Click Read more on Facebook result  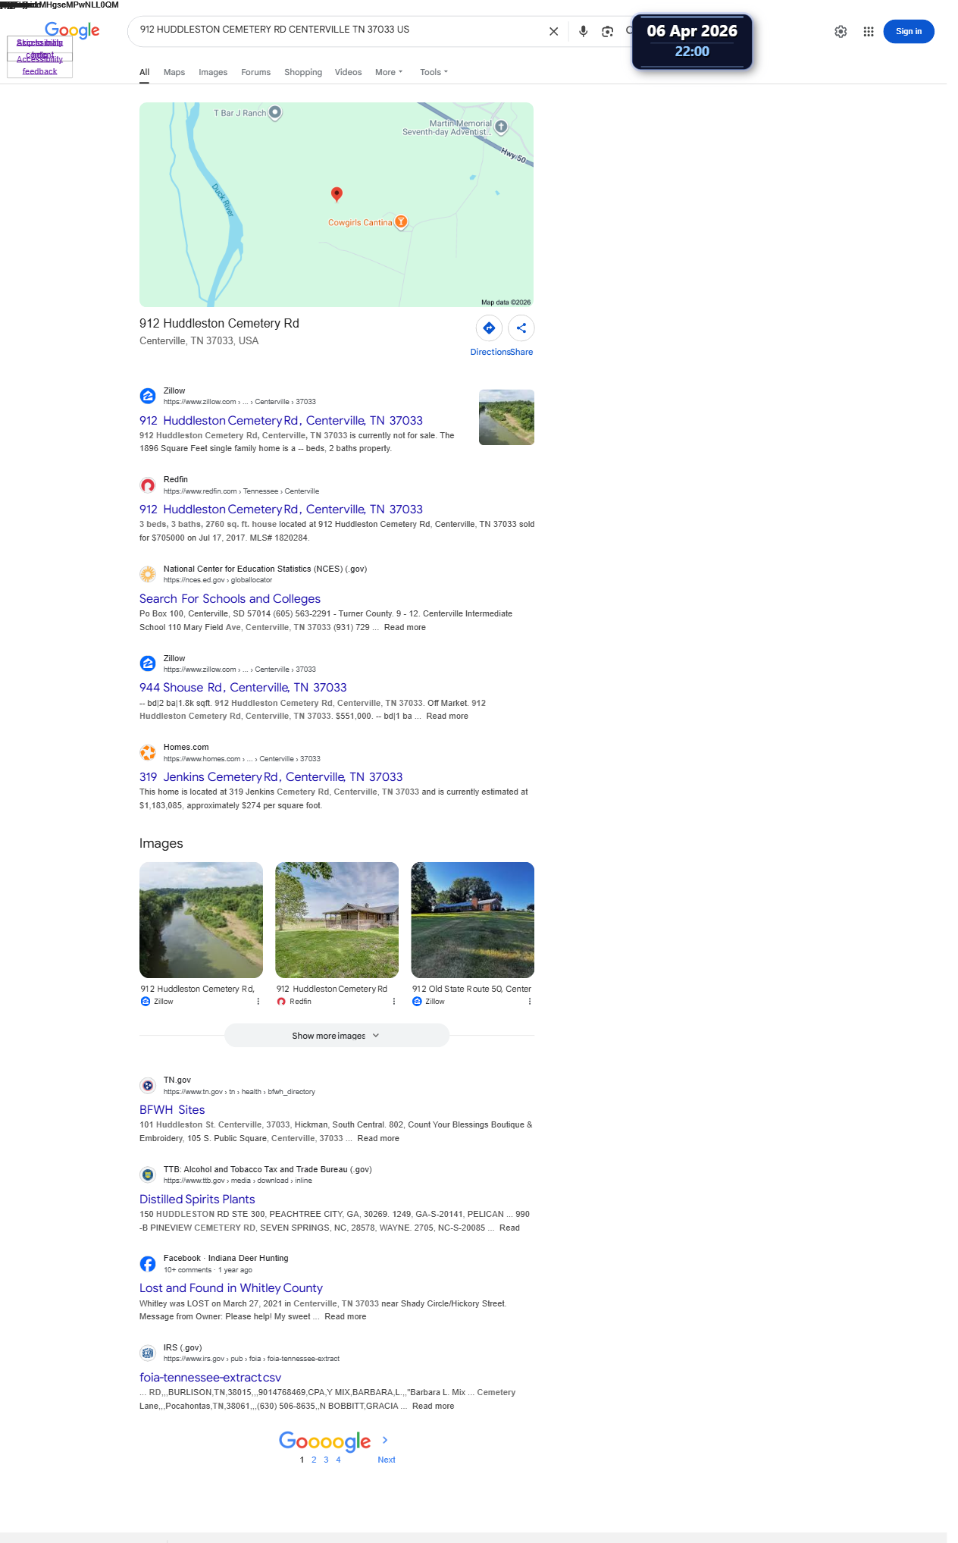(x=345, y=1316)
